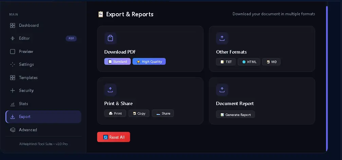Click the Stats bar chart icon

pos(13,104)
